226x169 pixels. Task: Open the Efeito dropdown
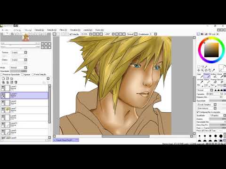click(19, 60)
